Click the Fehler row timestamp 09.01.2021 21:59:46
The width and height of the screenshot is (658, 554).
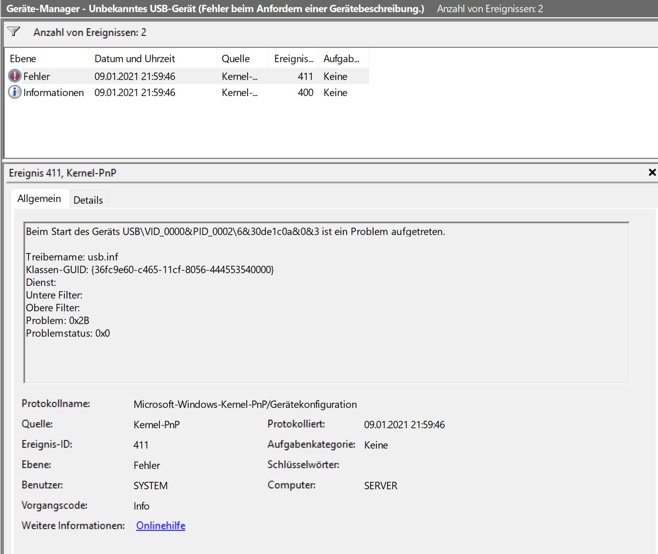135,76
